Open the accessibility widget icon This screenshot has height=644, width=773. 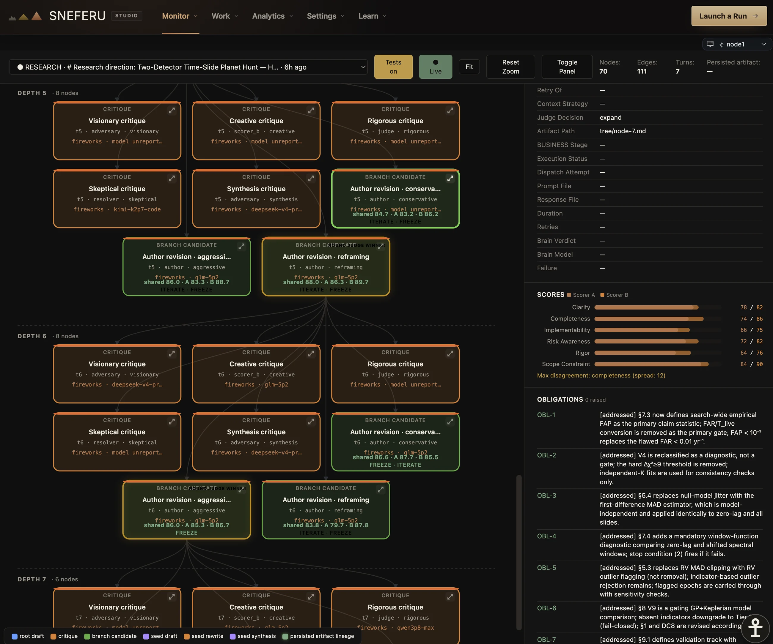coord(755,628)
